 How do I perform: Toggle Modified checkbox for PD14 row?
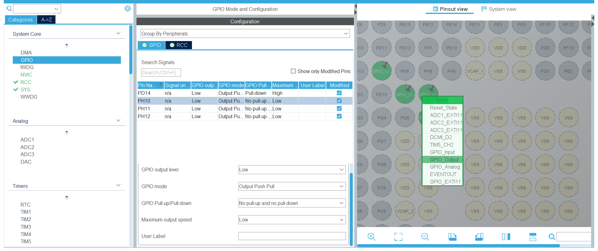pyautogui.click(x=339, y=93)
